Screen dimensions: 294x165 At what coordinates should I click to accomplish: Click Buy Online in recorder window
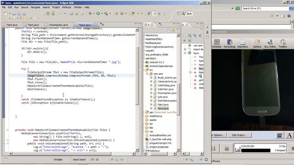(270, 44)
